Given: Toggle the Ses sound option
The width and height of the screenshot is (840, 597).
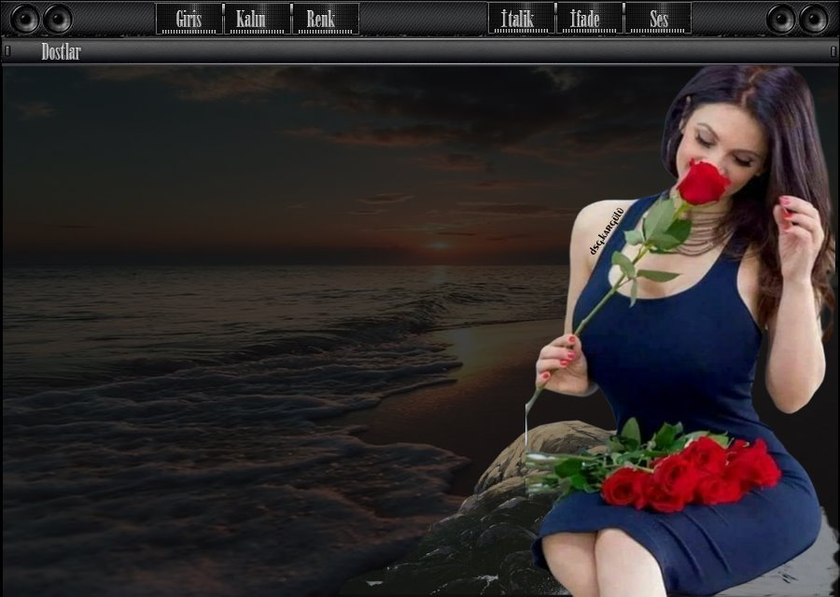Looking at the screenshot, I should click(x=658, y=19).
